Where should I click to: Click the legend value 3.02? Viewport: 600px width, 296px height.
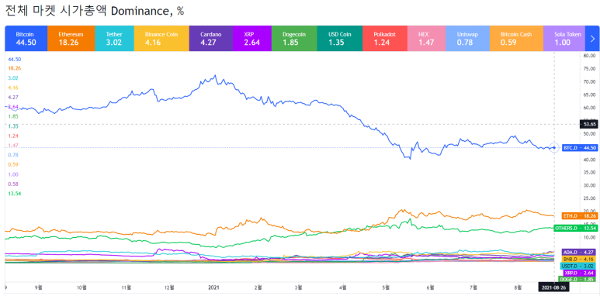coord(13,78)
